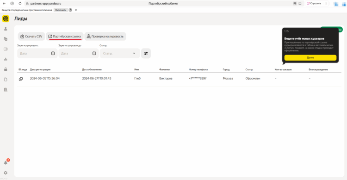Click 'Проверка на лидовость' button
The height and width of the screenshot is (180, 347).
[x=105, y=36]
